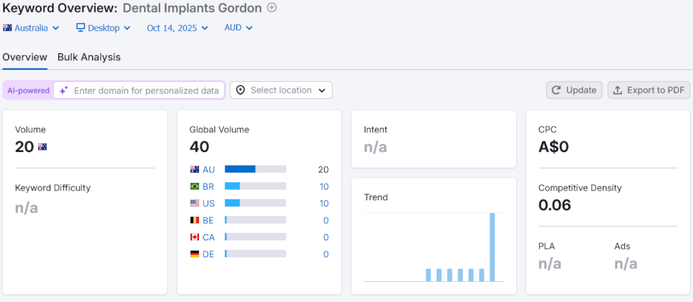The image size is (693, 302).
Task: Click the tallest bar in Trend chart
Action: [x=493, y=247]
